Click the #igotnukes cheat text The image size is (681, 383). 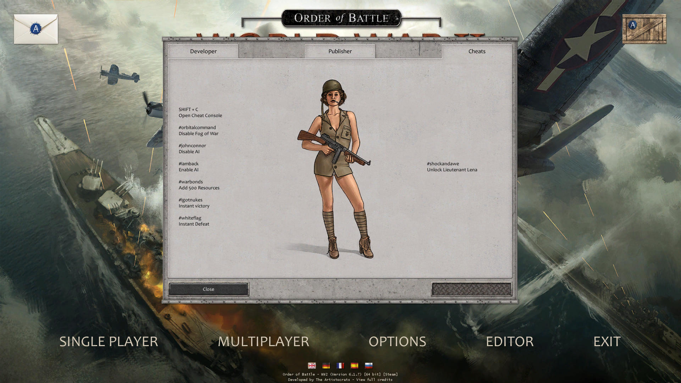[x=190, y=200]
